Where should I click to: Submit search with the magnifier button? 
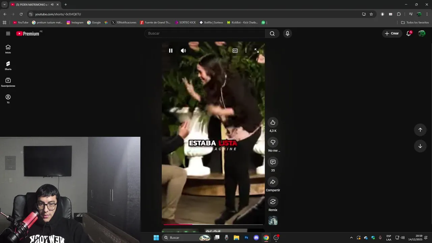click(x=272, y=33)
